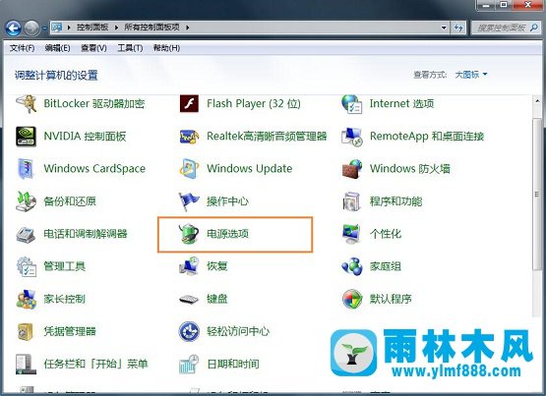546x396 pixels.
Task: Open 凭据管理器 safe icon
Action: click(26, 332)
